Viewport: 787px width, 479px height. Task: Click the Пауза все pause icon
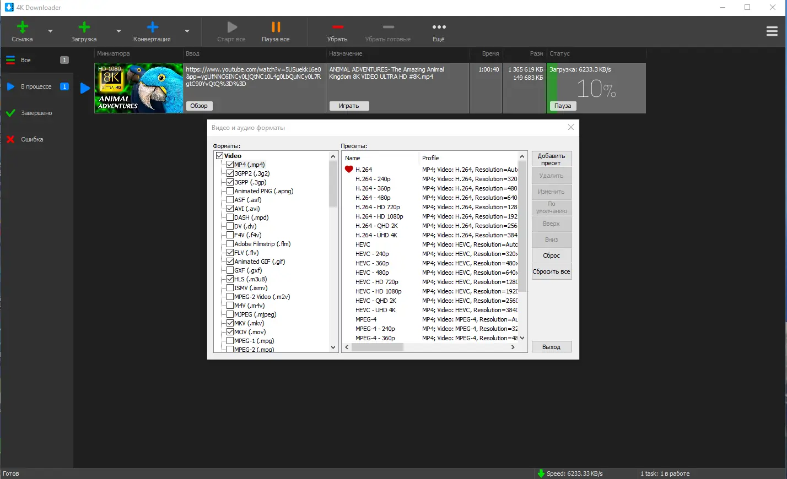point(276,26)
